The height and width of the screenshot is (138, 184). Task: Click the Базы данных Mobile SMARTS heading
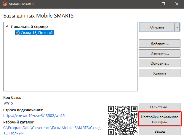click(x=39, y=16)
